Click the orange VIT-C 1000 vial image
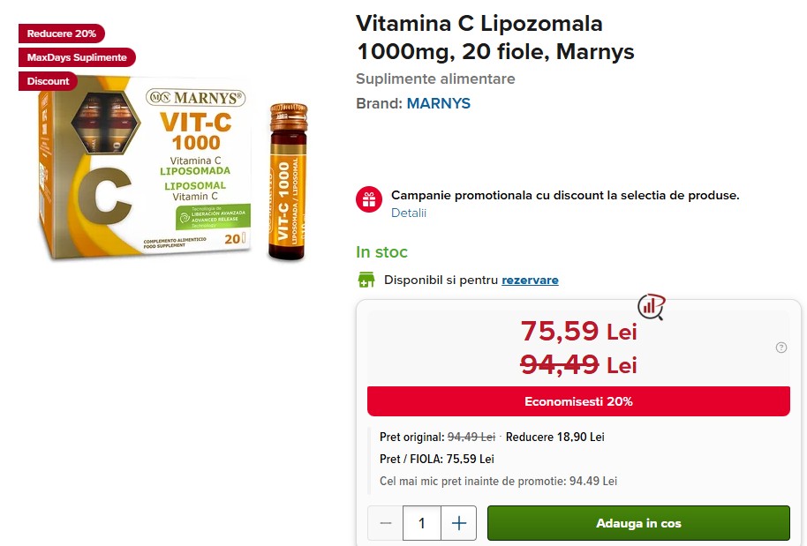This screenshot has width=807, height=546. tap(288, 182)
